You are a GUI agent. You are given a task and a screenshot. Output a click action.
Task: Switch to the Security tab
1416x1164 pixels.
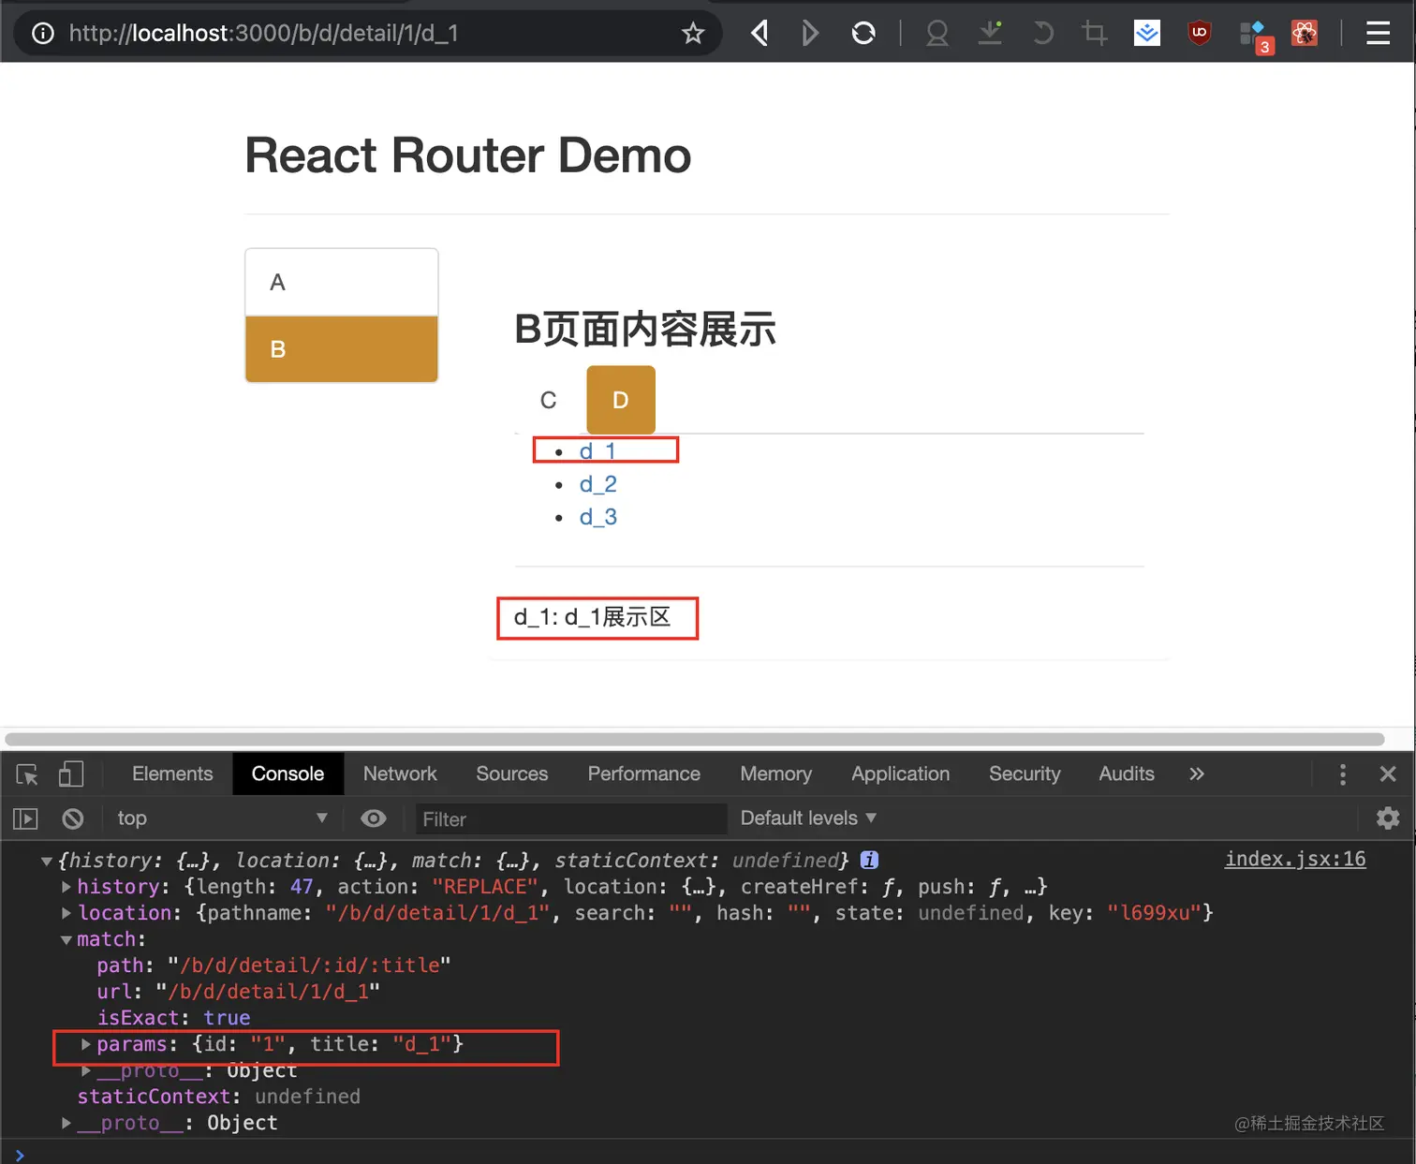click(1025, 774)
